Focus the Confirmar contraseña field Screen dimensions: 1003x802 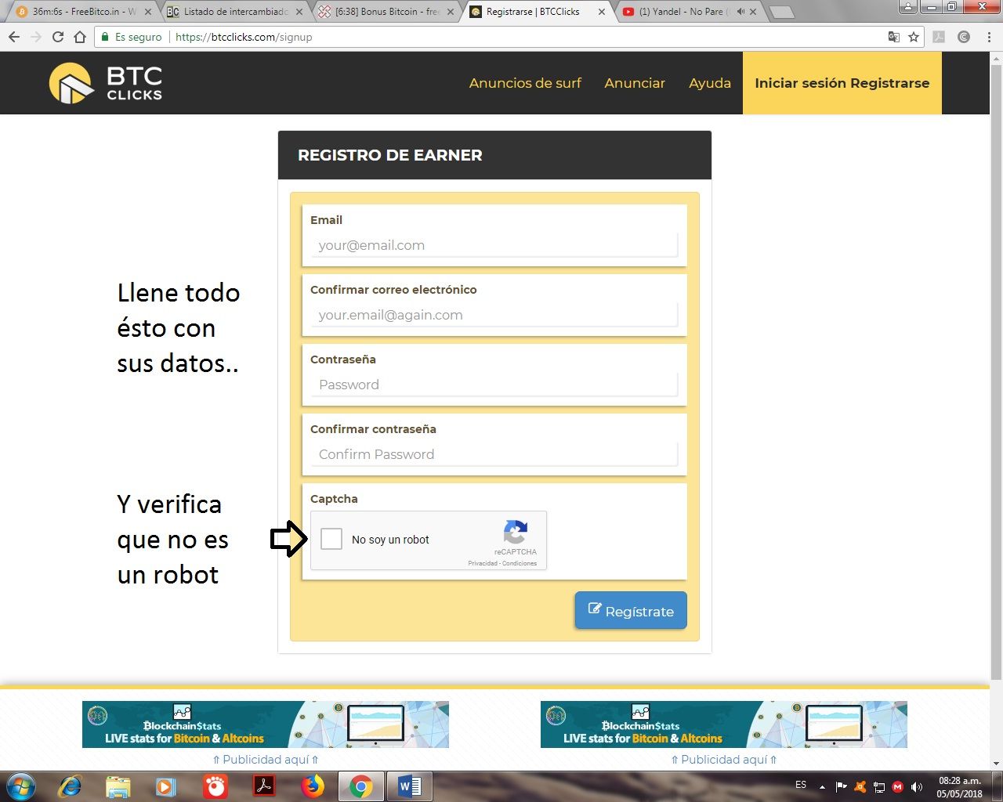494,454
